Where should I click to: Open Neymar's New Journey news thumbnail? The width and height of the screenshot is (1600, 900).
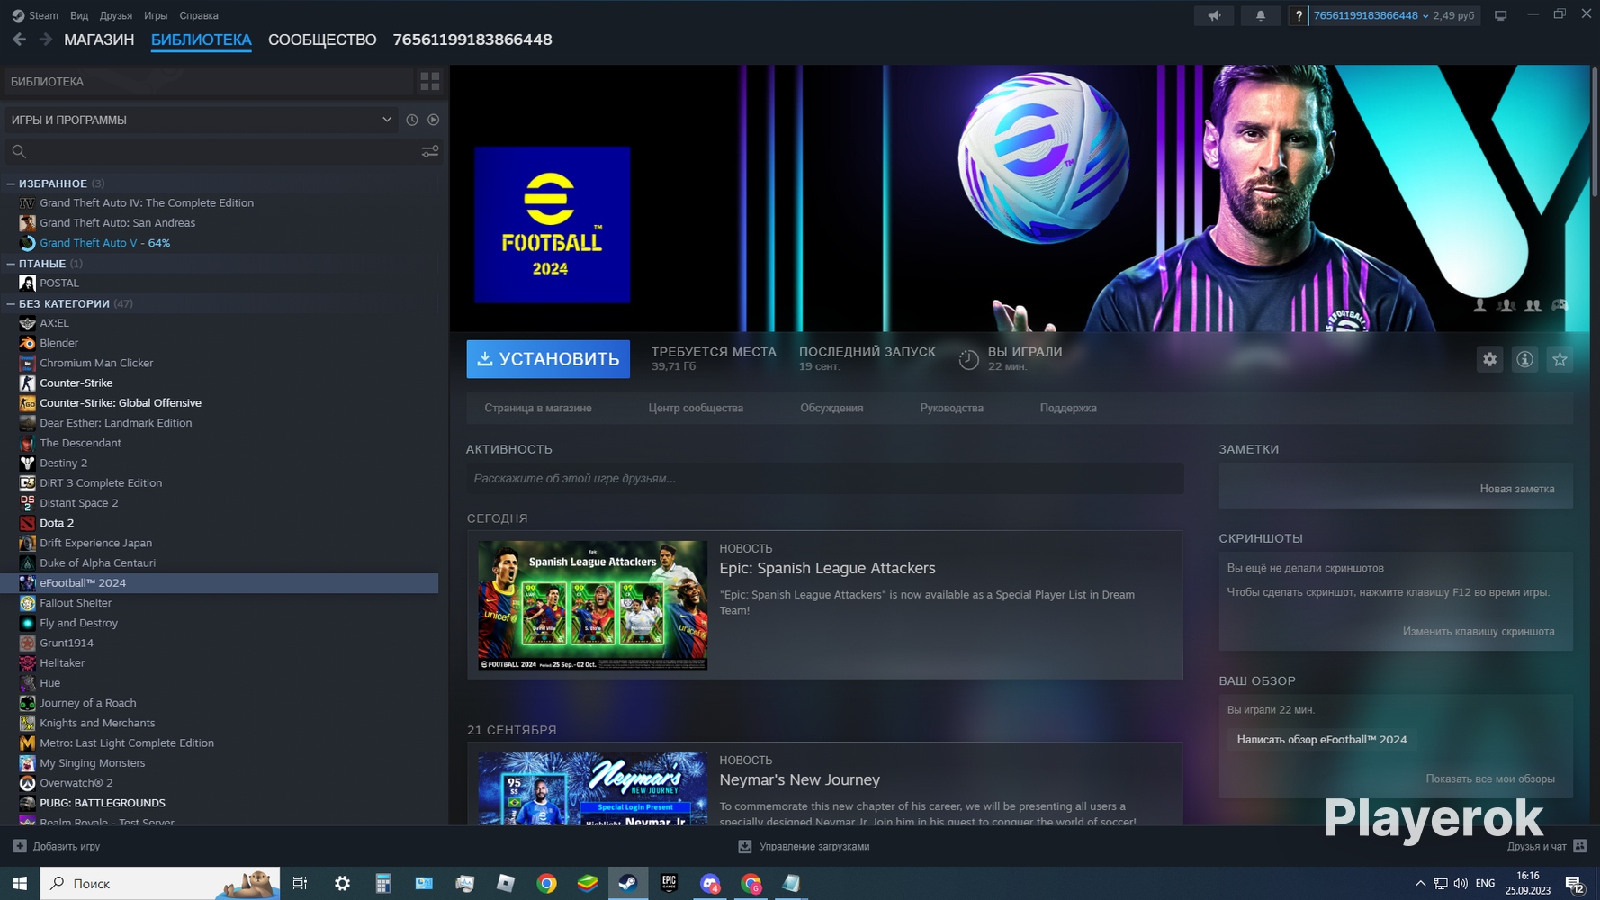tap(592, 788)
